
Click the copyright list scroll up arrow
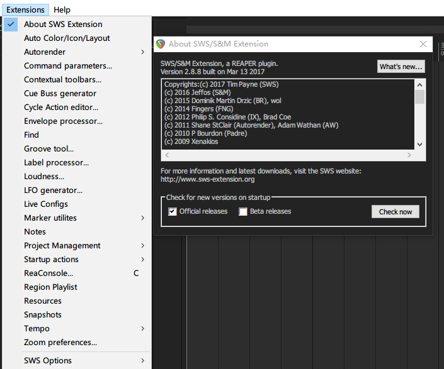point(420,85)
